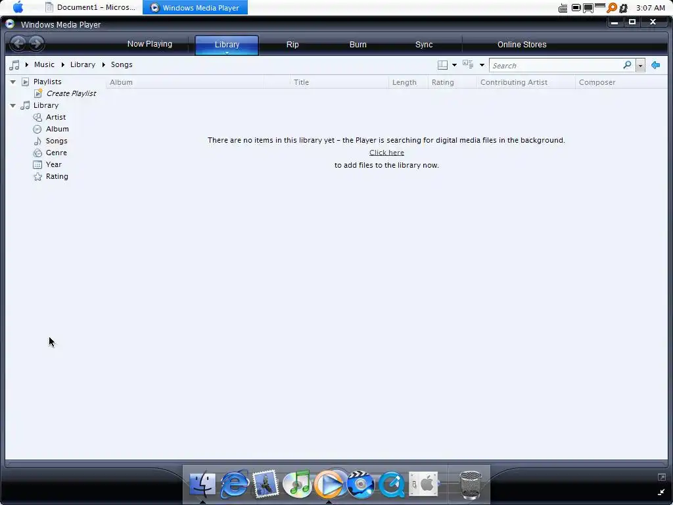Open the Rip tab

click(292, 44)
